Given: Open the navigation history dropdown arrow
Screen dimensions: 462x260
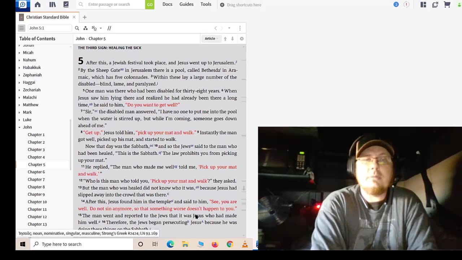Looking at the screenshot, I should tap(229, 28).
